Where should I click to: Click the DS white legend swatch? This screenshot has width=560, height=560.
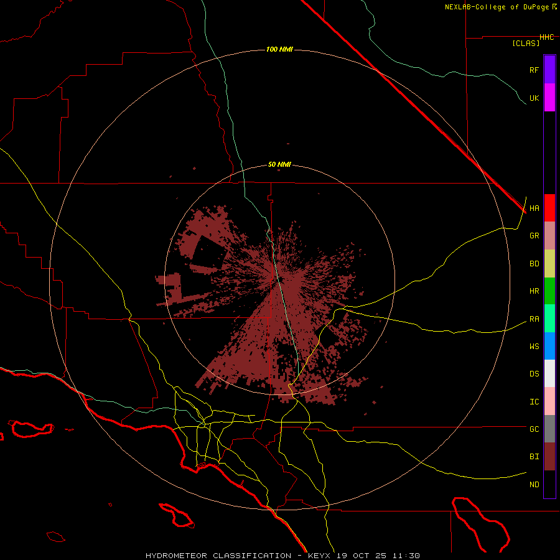pos(549,373)
